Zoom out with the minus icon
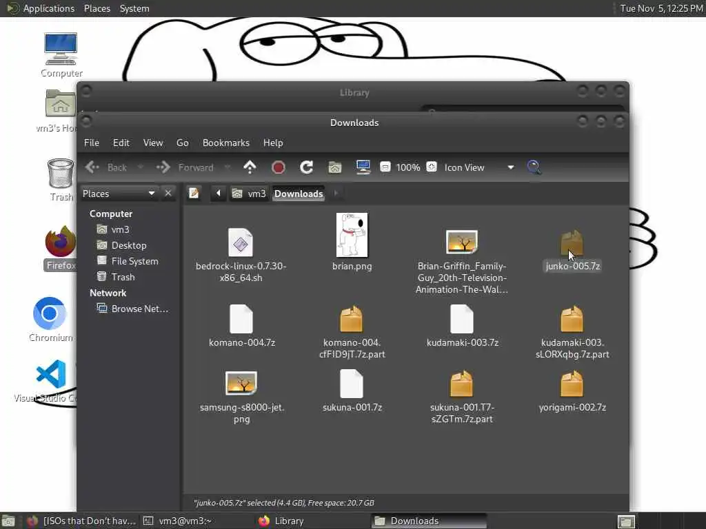 (x=385, y=167)
